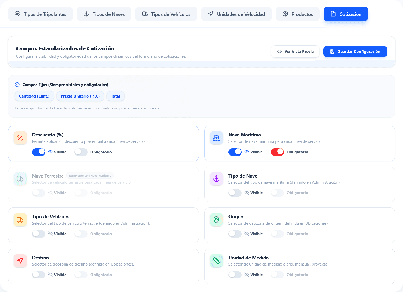403x292 pixels.
Task: Toggle Unidad de Medida Obligatorio switch
Action: tap(277, 275)
